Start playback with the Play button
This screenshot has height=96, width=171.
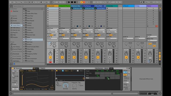69,2
